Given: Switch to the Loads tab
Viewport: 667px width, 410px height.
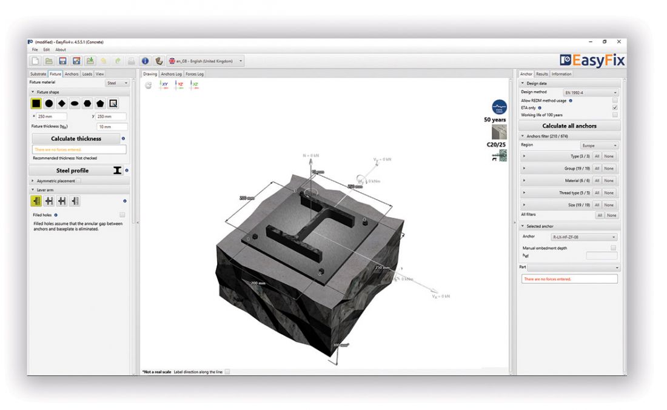Looking at the screenshot, I should (x=87, y=74).
